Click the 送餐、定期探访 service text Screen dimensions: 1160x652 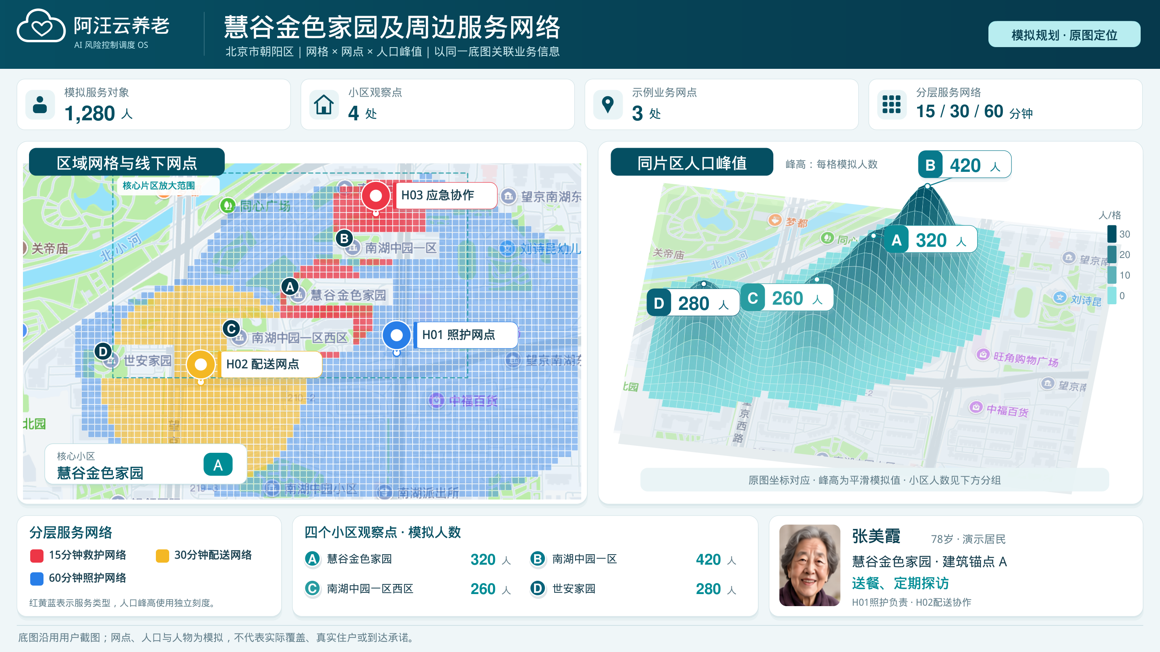(x=900, y=583)
